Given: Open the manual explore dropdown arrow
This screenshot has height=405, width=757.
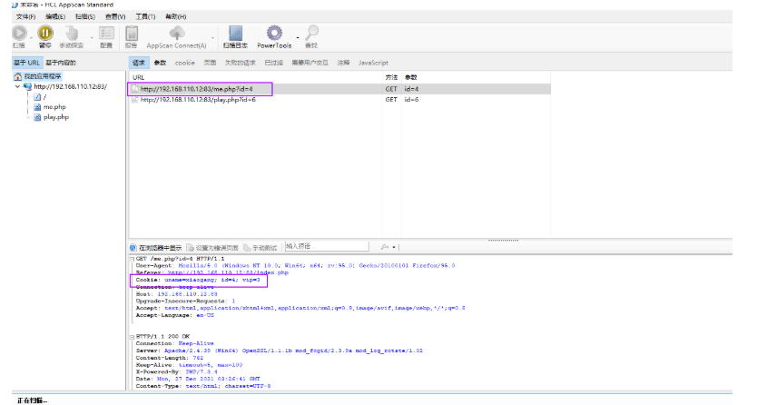Looking at the screenshot, I should point(92,37).
